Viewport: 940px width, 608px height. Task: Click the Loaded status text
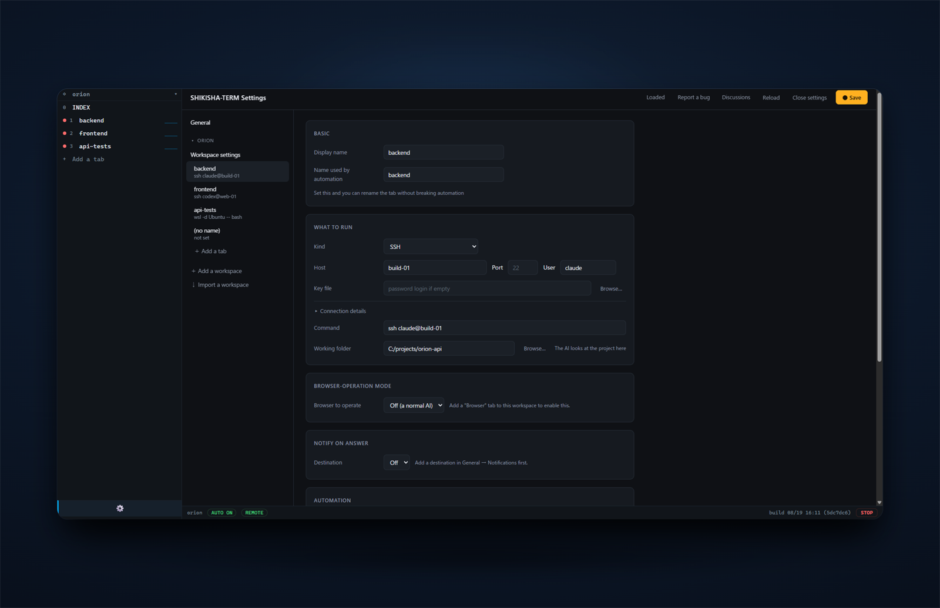point(656,98)
